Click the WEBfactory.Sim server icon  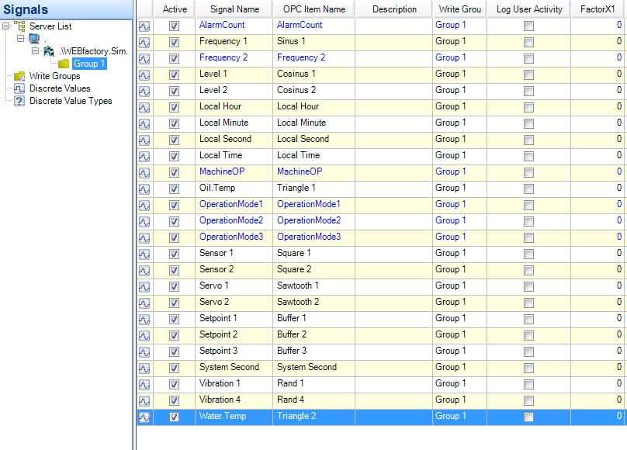tap(49, 51)
